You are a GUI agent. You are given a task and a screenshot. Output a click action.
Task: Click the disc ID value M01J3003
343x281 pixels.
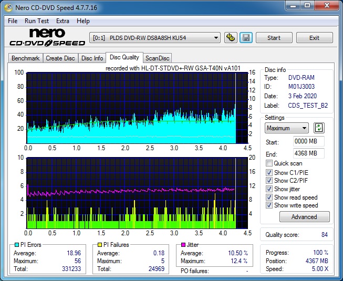301,87
